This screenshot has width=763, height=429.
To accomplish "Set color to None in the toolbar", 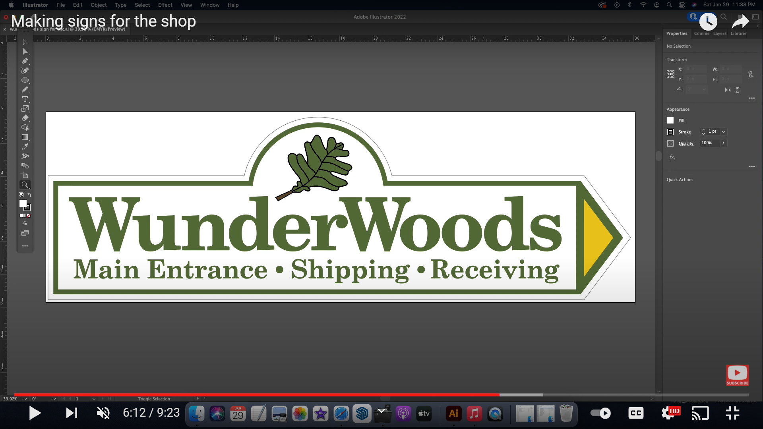I will (29, 216).
